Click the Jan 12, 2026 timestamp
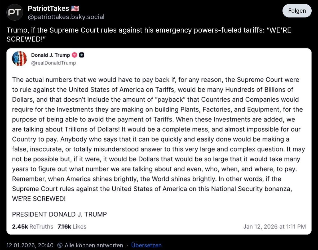Screen dimensions: 318x250 274,227
